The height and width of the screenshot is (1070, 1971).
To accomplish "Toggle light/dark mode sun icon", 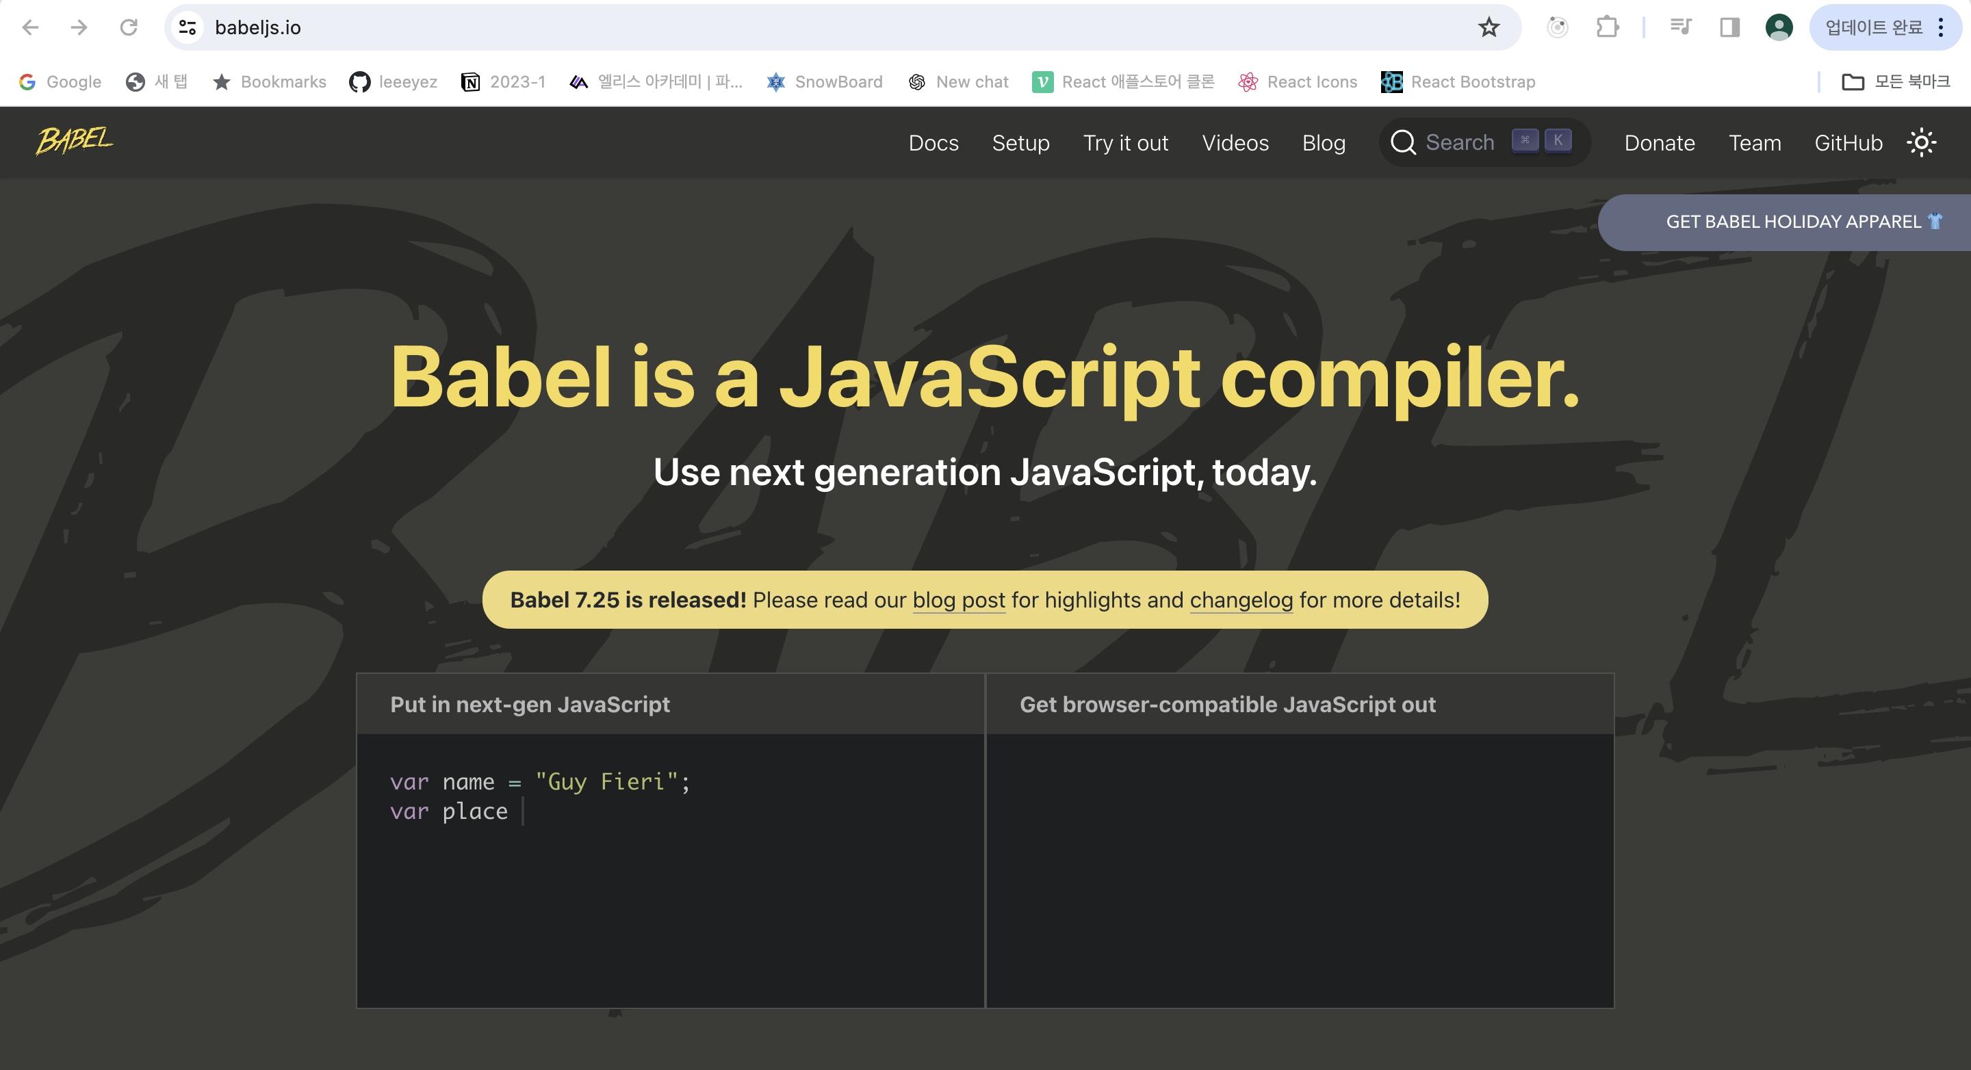I will pos(1921,143).
